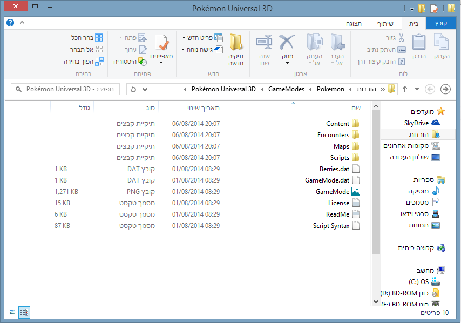Click Copy path (העתק נתיב)
This screenshot has height=323, width=461.
pyautogui.click(x=386, y=50)
